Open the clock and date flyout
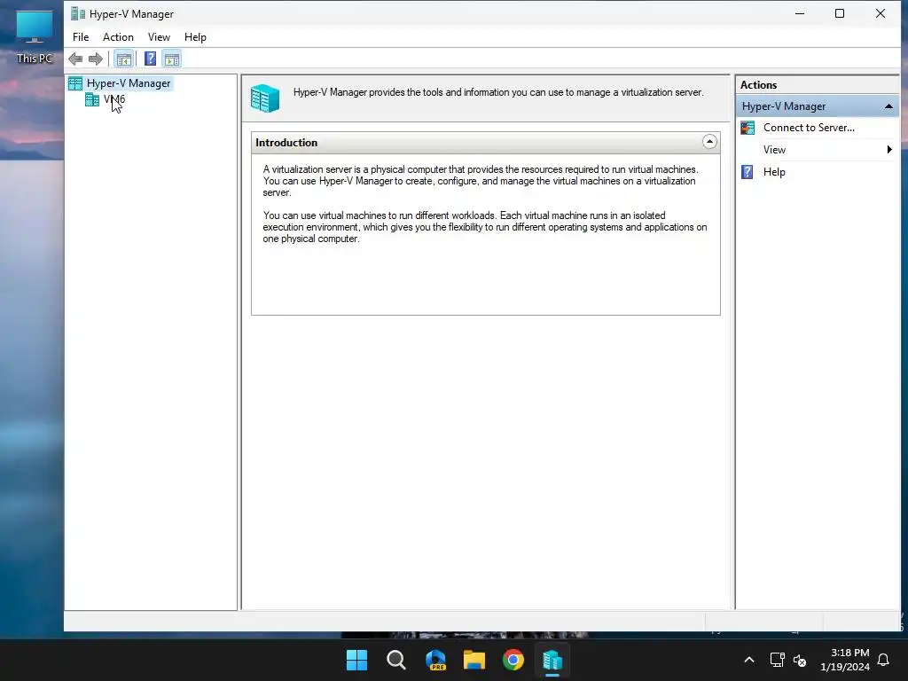 pos(845,660)
